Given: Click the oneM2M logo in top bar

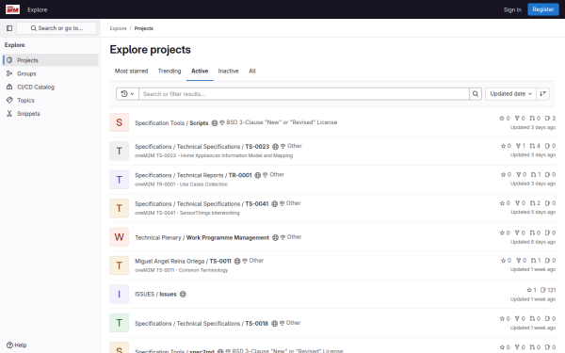Looking at the screenshot, I should pyautogui.click(x=12, y=9).
